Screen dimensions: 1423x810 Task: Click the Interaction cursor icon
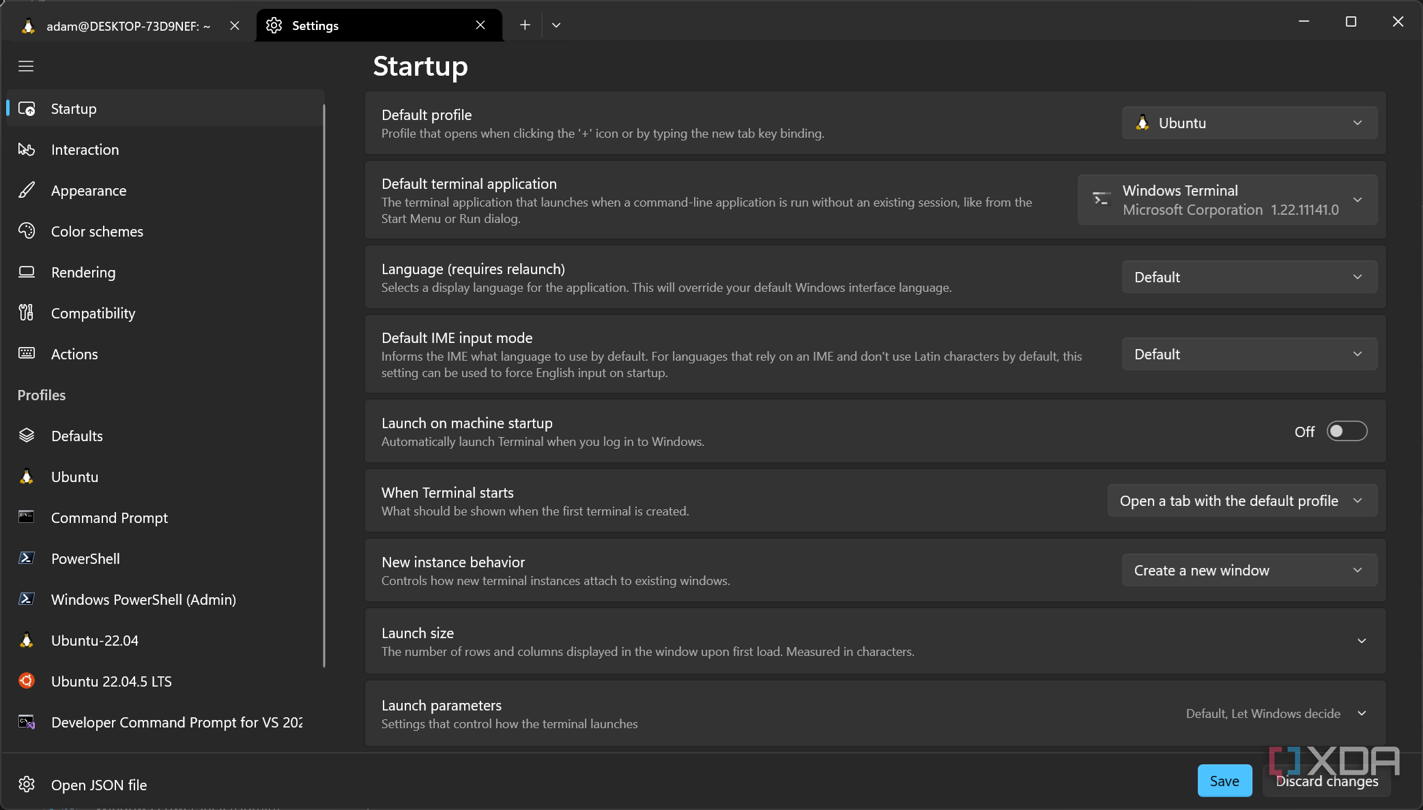click(x=27, y=150)
